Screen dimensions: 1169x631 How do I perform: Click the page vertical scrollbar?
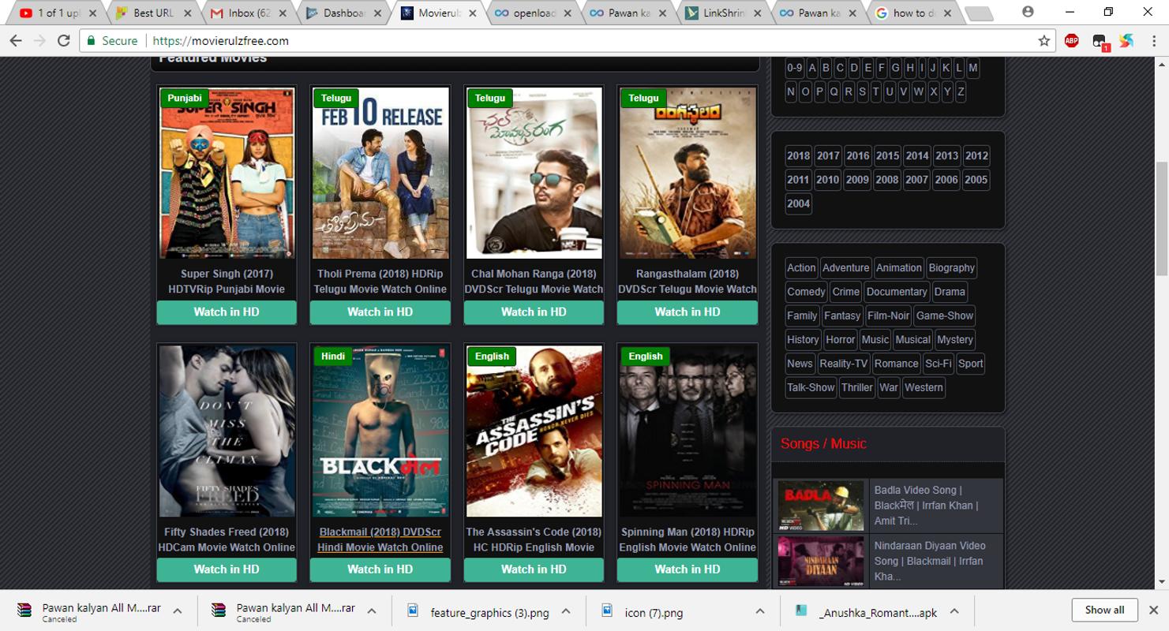1161,219
